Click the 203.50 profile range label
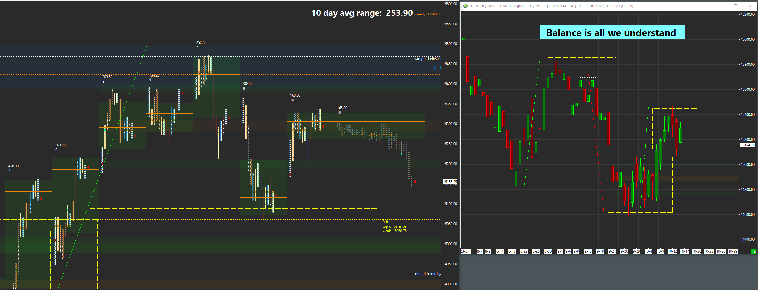 [x=107, y=77]
